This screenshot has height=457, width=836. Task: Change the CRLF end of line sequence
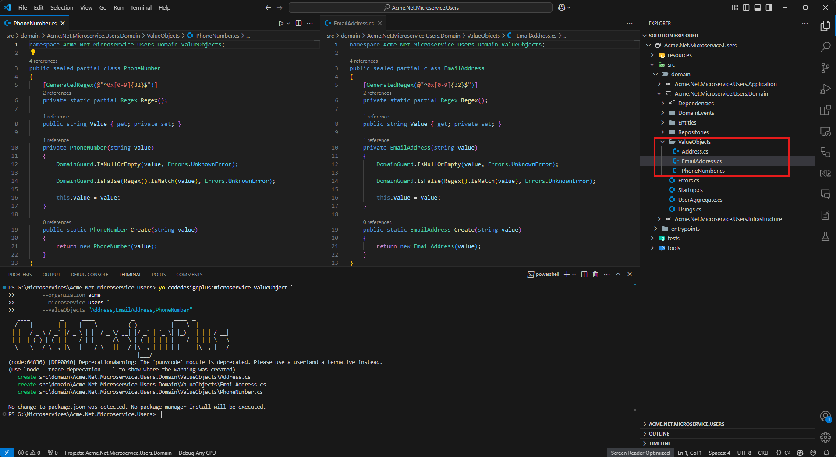764,453
